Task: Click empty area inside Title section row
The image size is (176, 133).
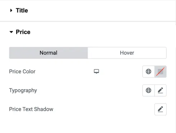Action: click(96, 10)
